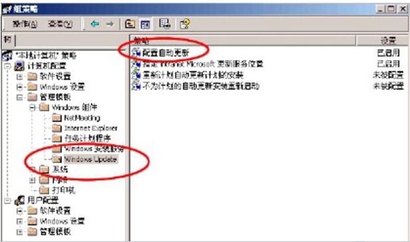Click the green Back arrow toolbar icon
This screenshot has height=242, width=410.
click(x=95, y=24)
